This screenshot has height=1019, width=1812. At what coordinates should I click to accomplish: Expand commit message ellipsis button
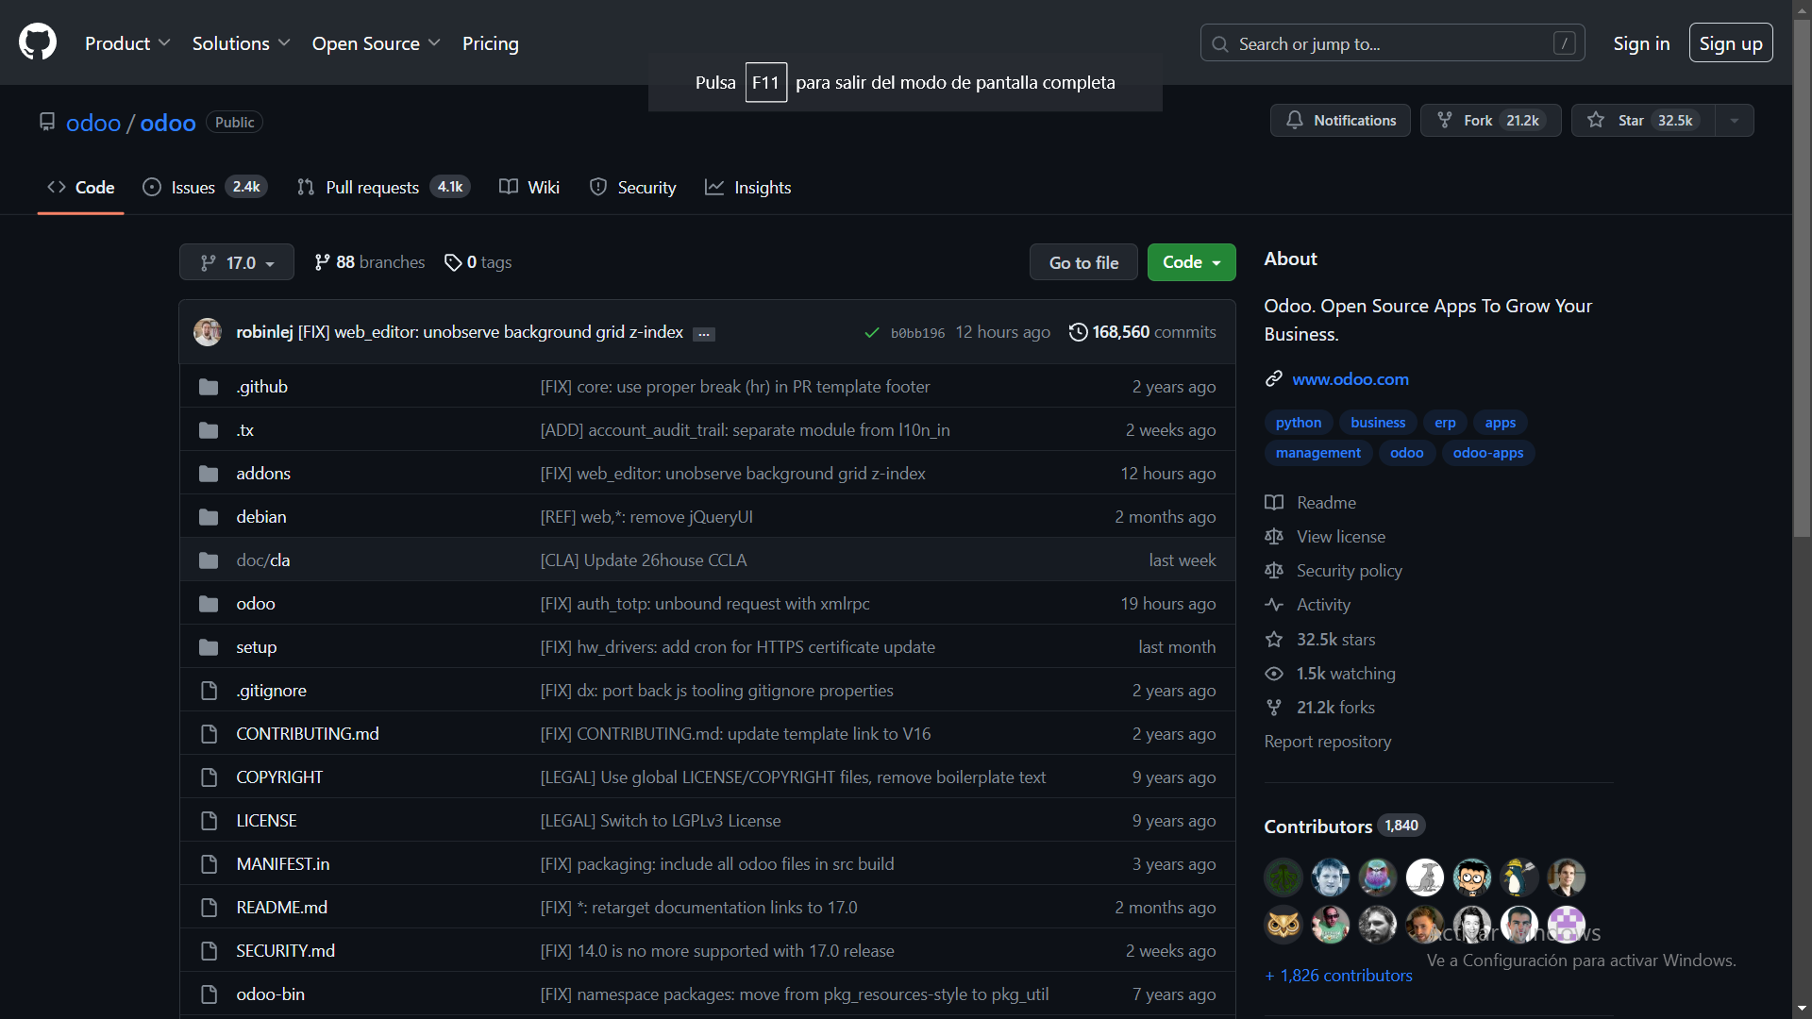(704, 334)
